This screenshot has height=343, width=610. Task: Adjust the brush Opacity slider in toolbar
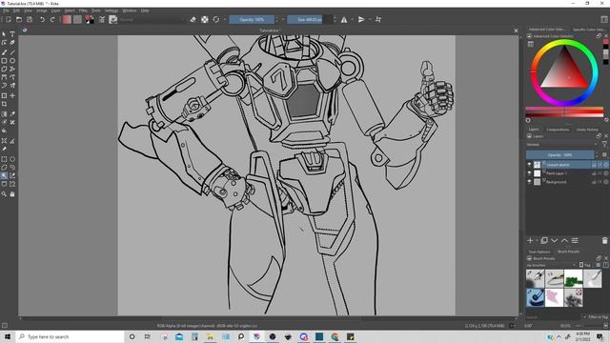pos(252,19)
